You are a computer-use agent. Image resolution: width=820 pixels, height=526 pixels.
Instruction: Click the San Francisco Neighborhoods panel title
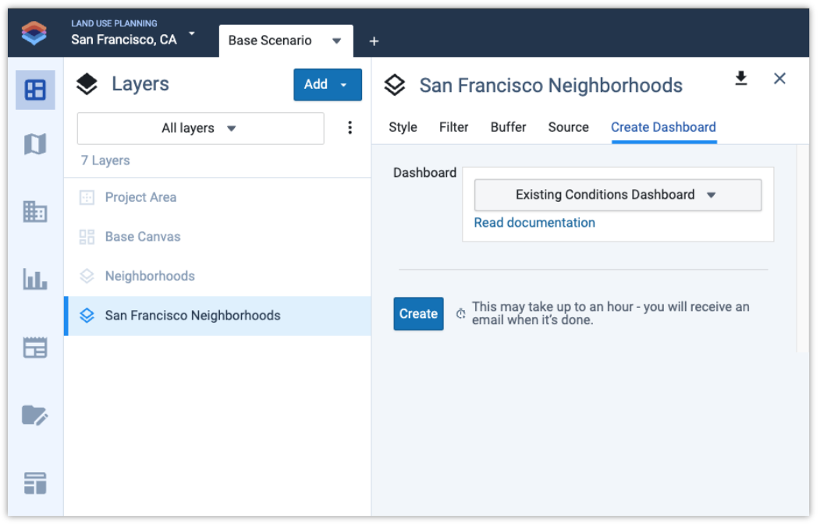pos(551,85)
